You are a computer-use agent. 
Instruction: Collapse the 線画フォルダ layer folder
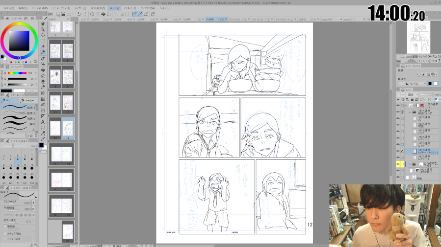pyautogui.click(x=410, y=112)
